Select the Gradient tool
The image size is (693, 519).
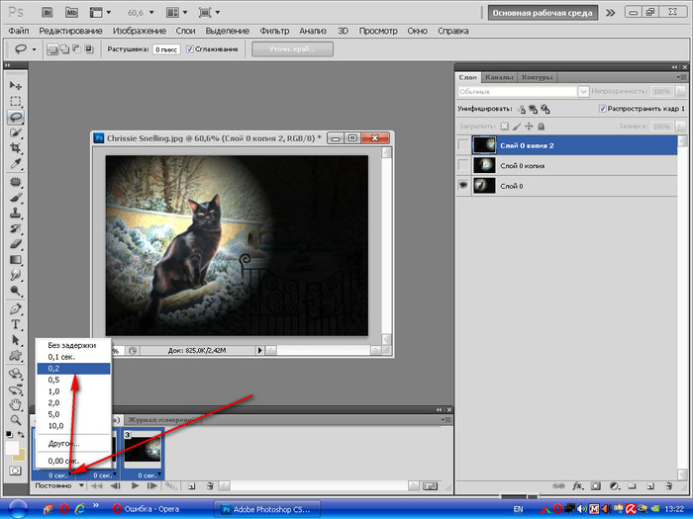(16, 259)
